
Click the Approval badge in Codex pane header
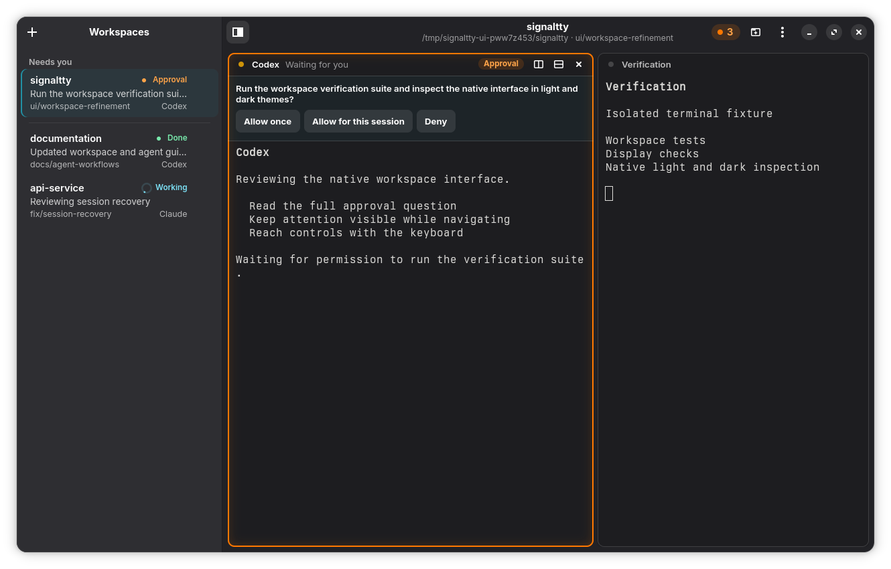(501, 64)
